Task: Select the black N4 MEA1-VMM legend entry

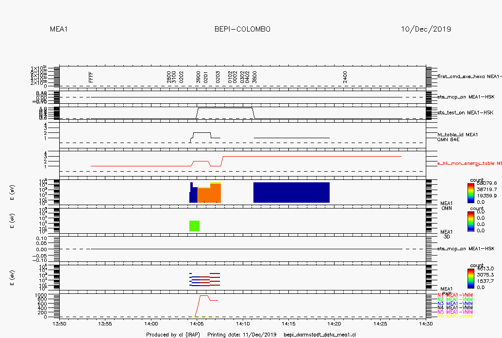Action: point(455,307)
